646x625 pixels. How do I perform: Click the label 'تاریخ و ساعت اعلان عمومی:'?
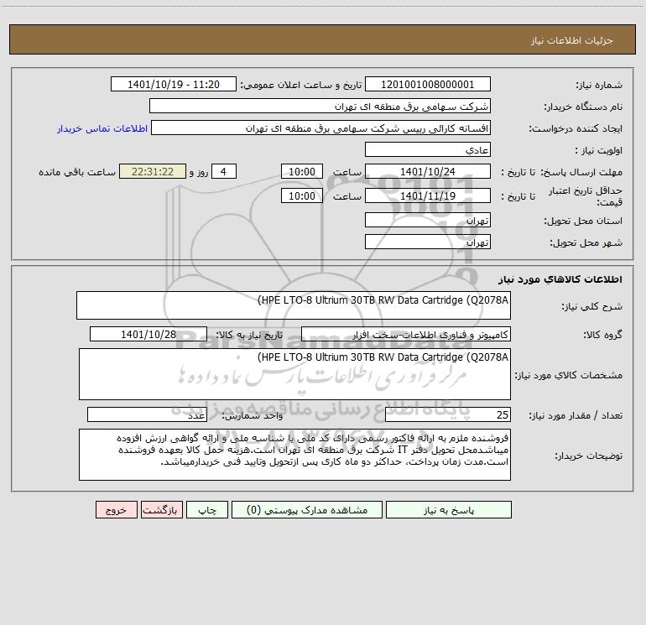coord(301,85)
